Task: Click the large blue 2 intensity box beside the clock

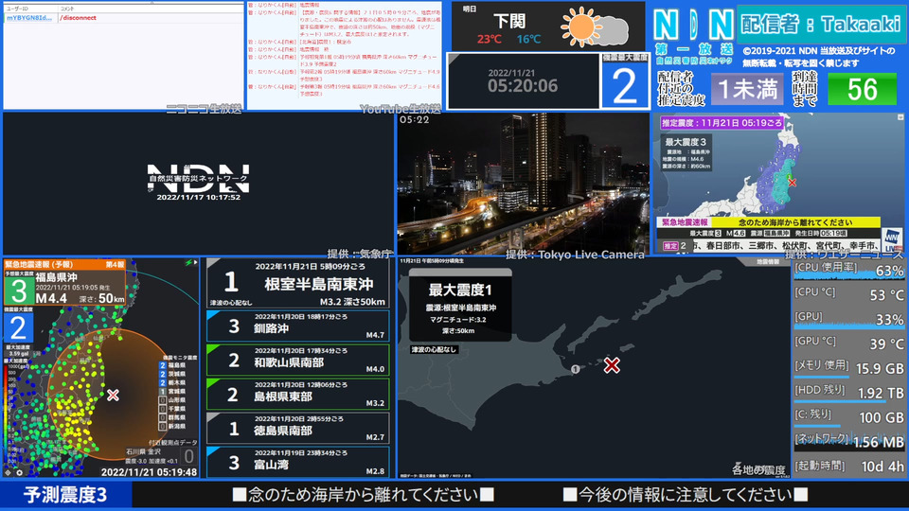Action: [624, 85]
